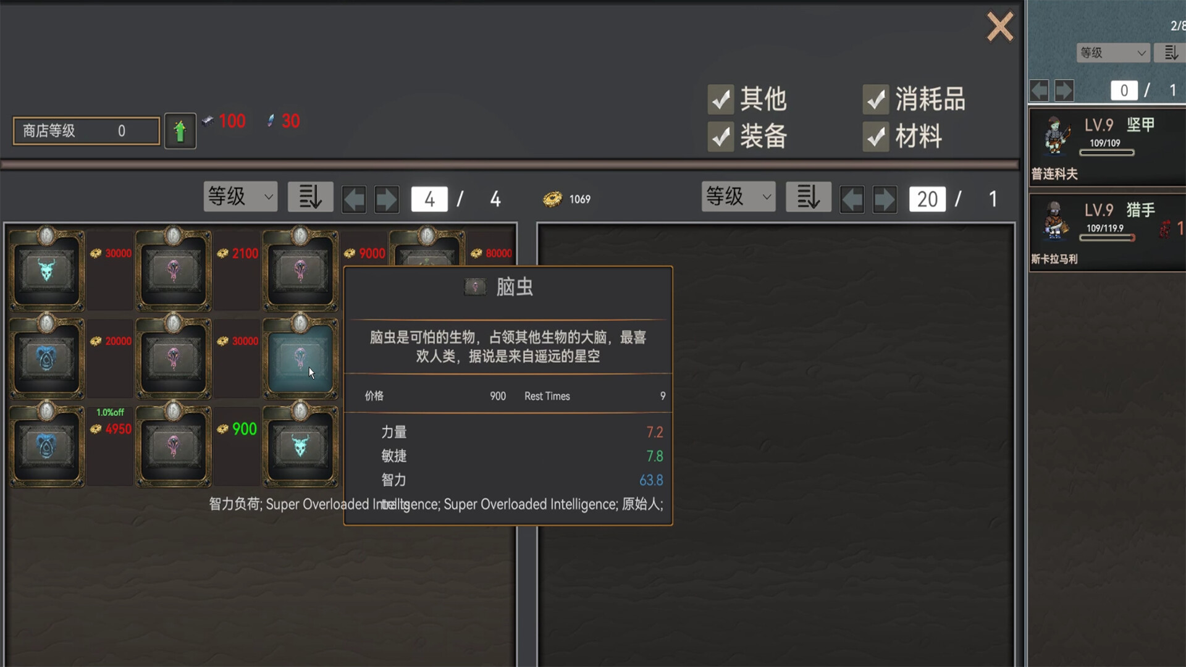Uncheck the 其他 filter checkbox
This screenshot has height=667, width=1186.
[721, 99]
